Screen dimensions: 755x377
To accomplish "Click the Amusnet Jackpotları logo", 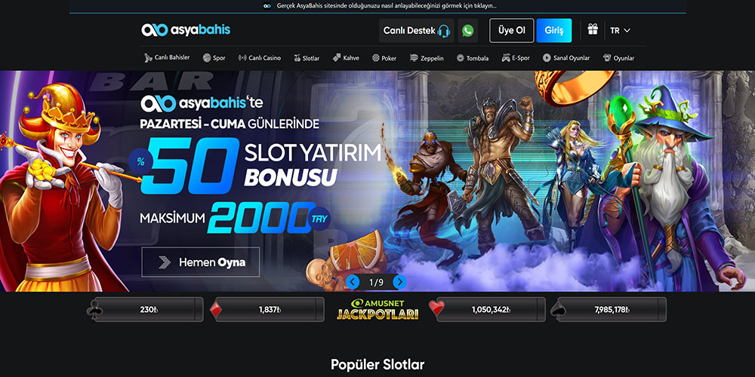I will click(377, 310).
